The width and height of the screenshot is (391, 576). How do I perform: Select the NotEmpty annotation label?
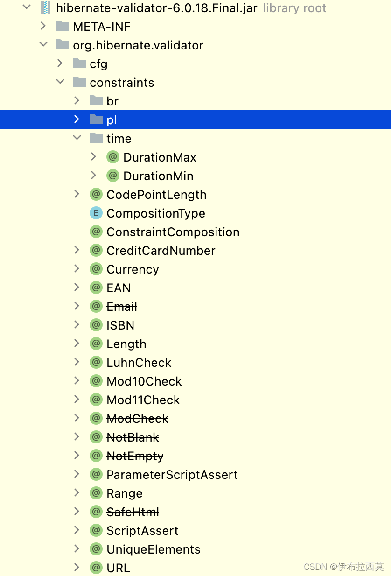point(135,456)
